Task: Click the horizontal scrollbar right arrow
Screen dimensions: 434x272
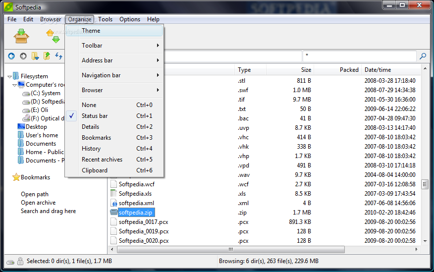Action: click(417, 249)
